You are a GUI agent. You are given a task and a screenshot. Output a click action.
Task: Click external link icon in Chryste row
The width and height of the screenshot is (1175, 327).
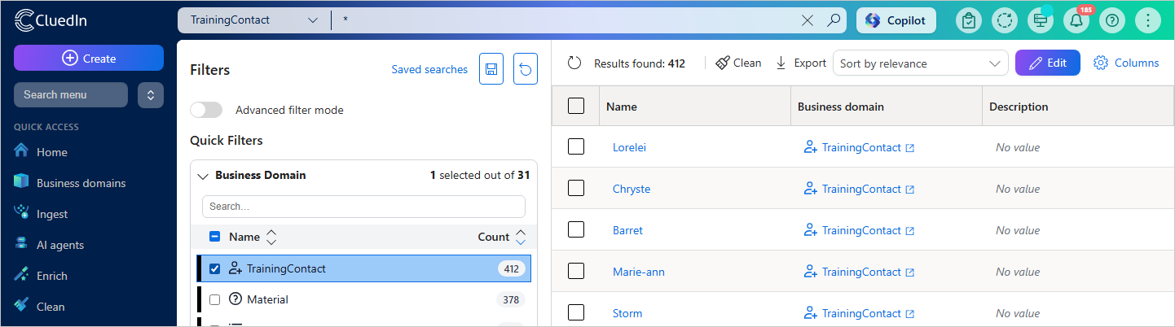click(x=910, y=190)
